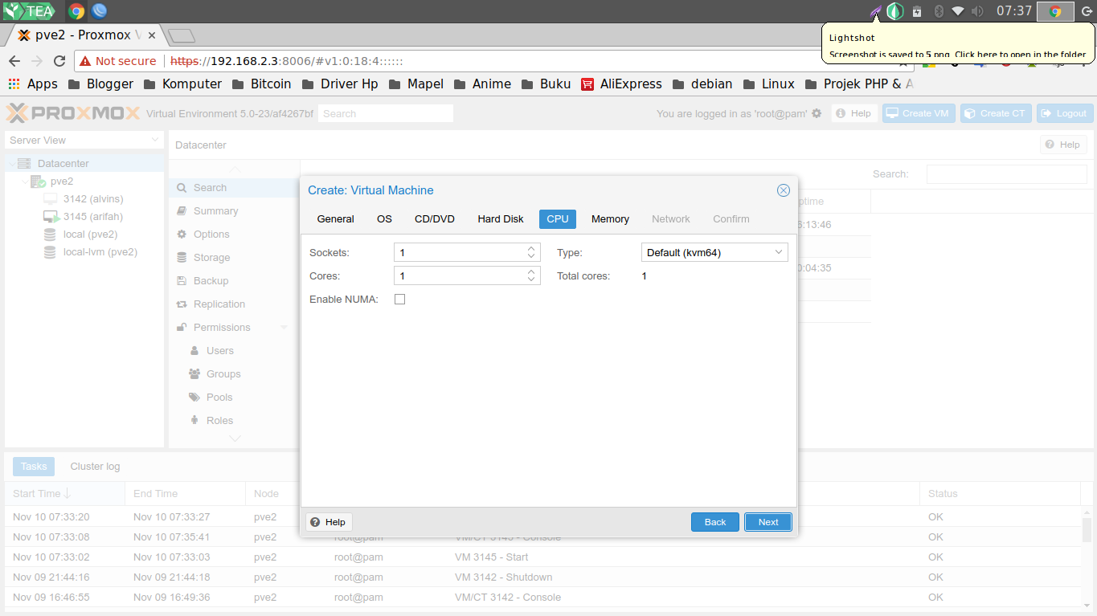Viewport: 1097px width, 616px height.
Task: Open the TEA system menu
Action: 29,11
